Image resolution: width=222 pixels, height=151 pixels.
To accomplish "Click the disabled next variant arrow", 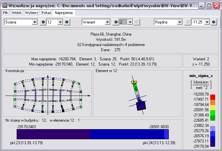I will click(x=136, y=22).
